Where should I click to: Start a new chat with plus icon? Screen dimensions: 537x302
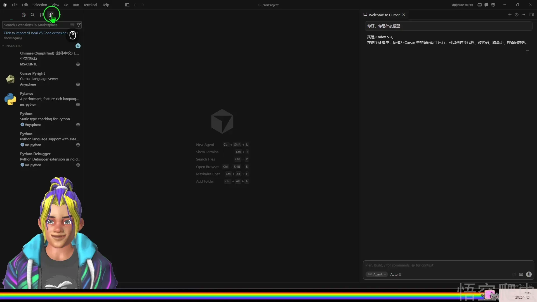coord(510,15)
